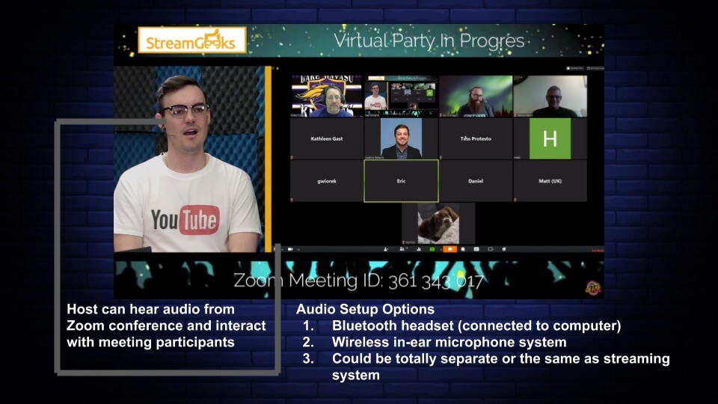
Task: Select the green H avatar tile
Action: pyautogui.click(x=550, y=139)
